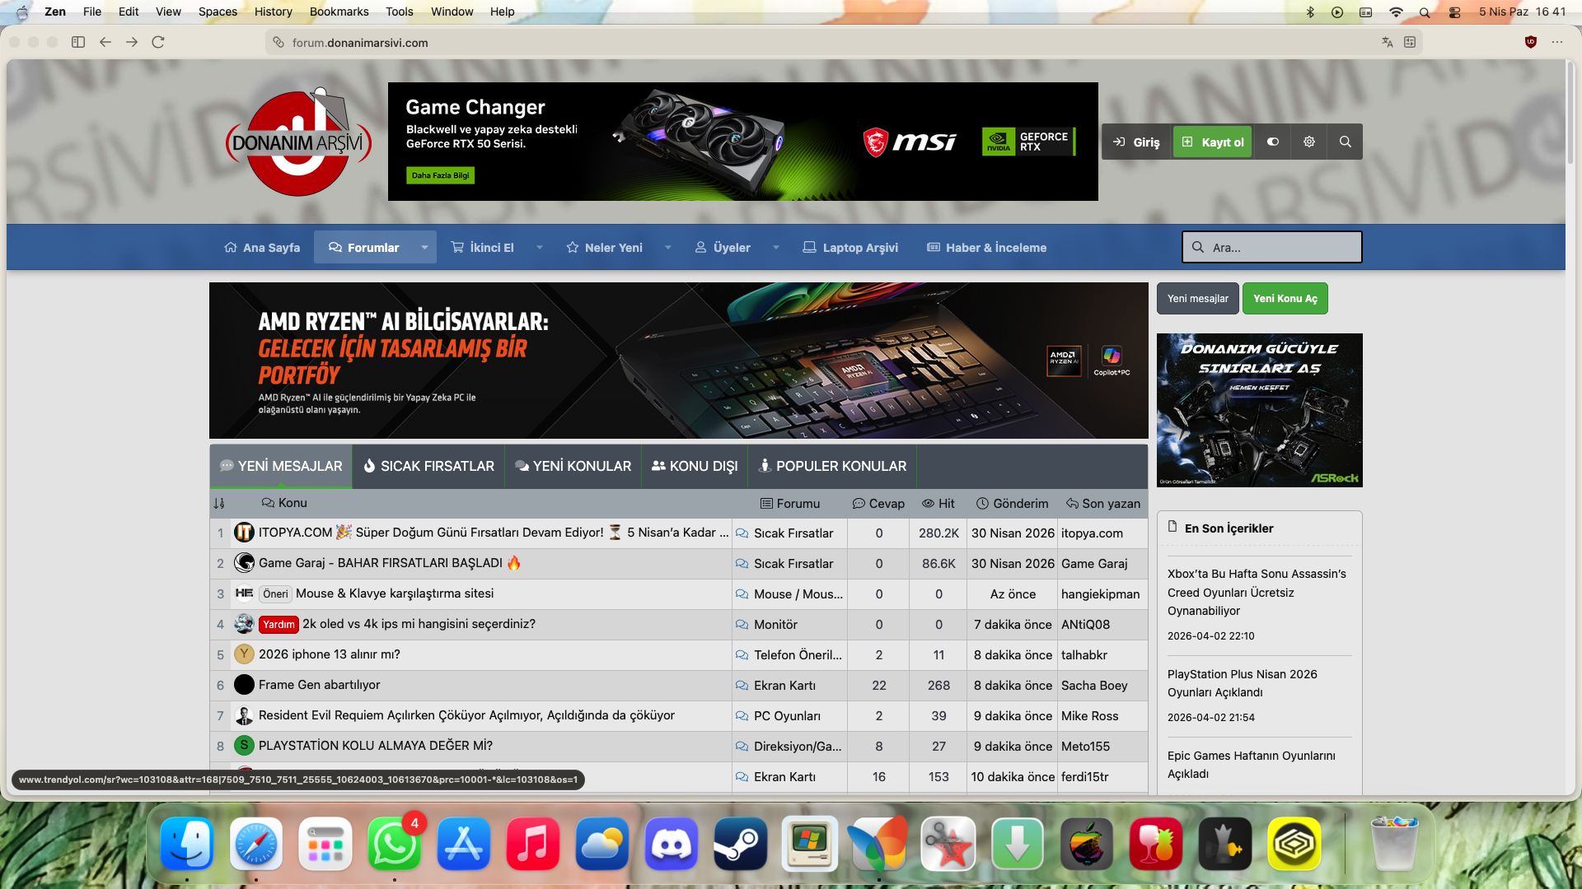The width and height of the screenshot is (1582, 889).
Task: Open Xbox'ta Bu Hafta Sonu article link
Action: click(x=1257, y=592)
